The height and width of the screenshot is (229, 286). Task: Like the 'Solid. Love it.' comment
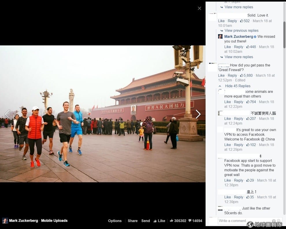[221, 21]
